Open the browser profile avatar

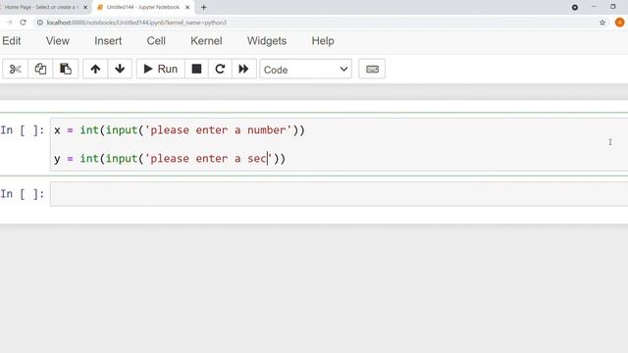619,23
